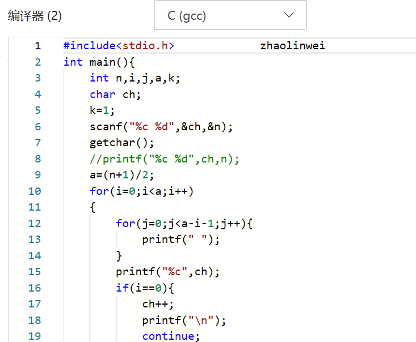This screenshot has width=416, height=342.
Task: Click the 'for(j=0;j<a-i-1;j++){' line
Action: pyautogui.click(x=184, y=224)
